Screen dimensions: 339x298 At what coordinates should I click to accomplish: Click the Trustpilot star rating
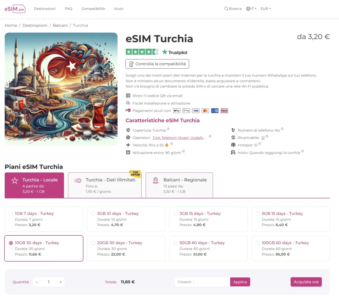[142, 52]
